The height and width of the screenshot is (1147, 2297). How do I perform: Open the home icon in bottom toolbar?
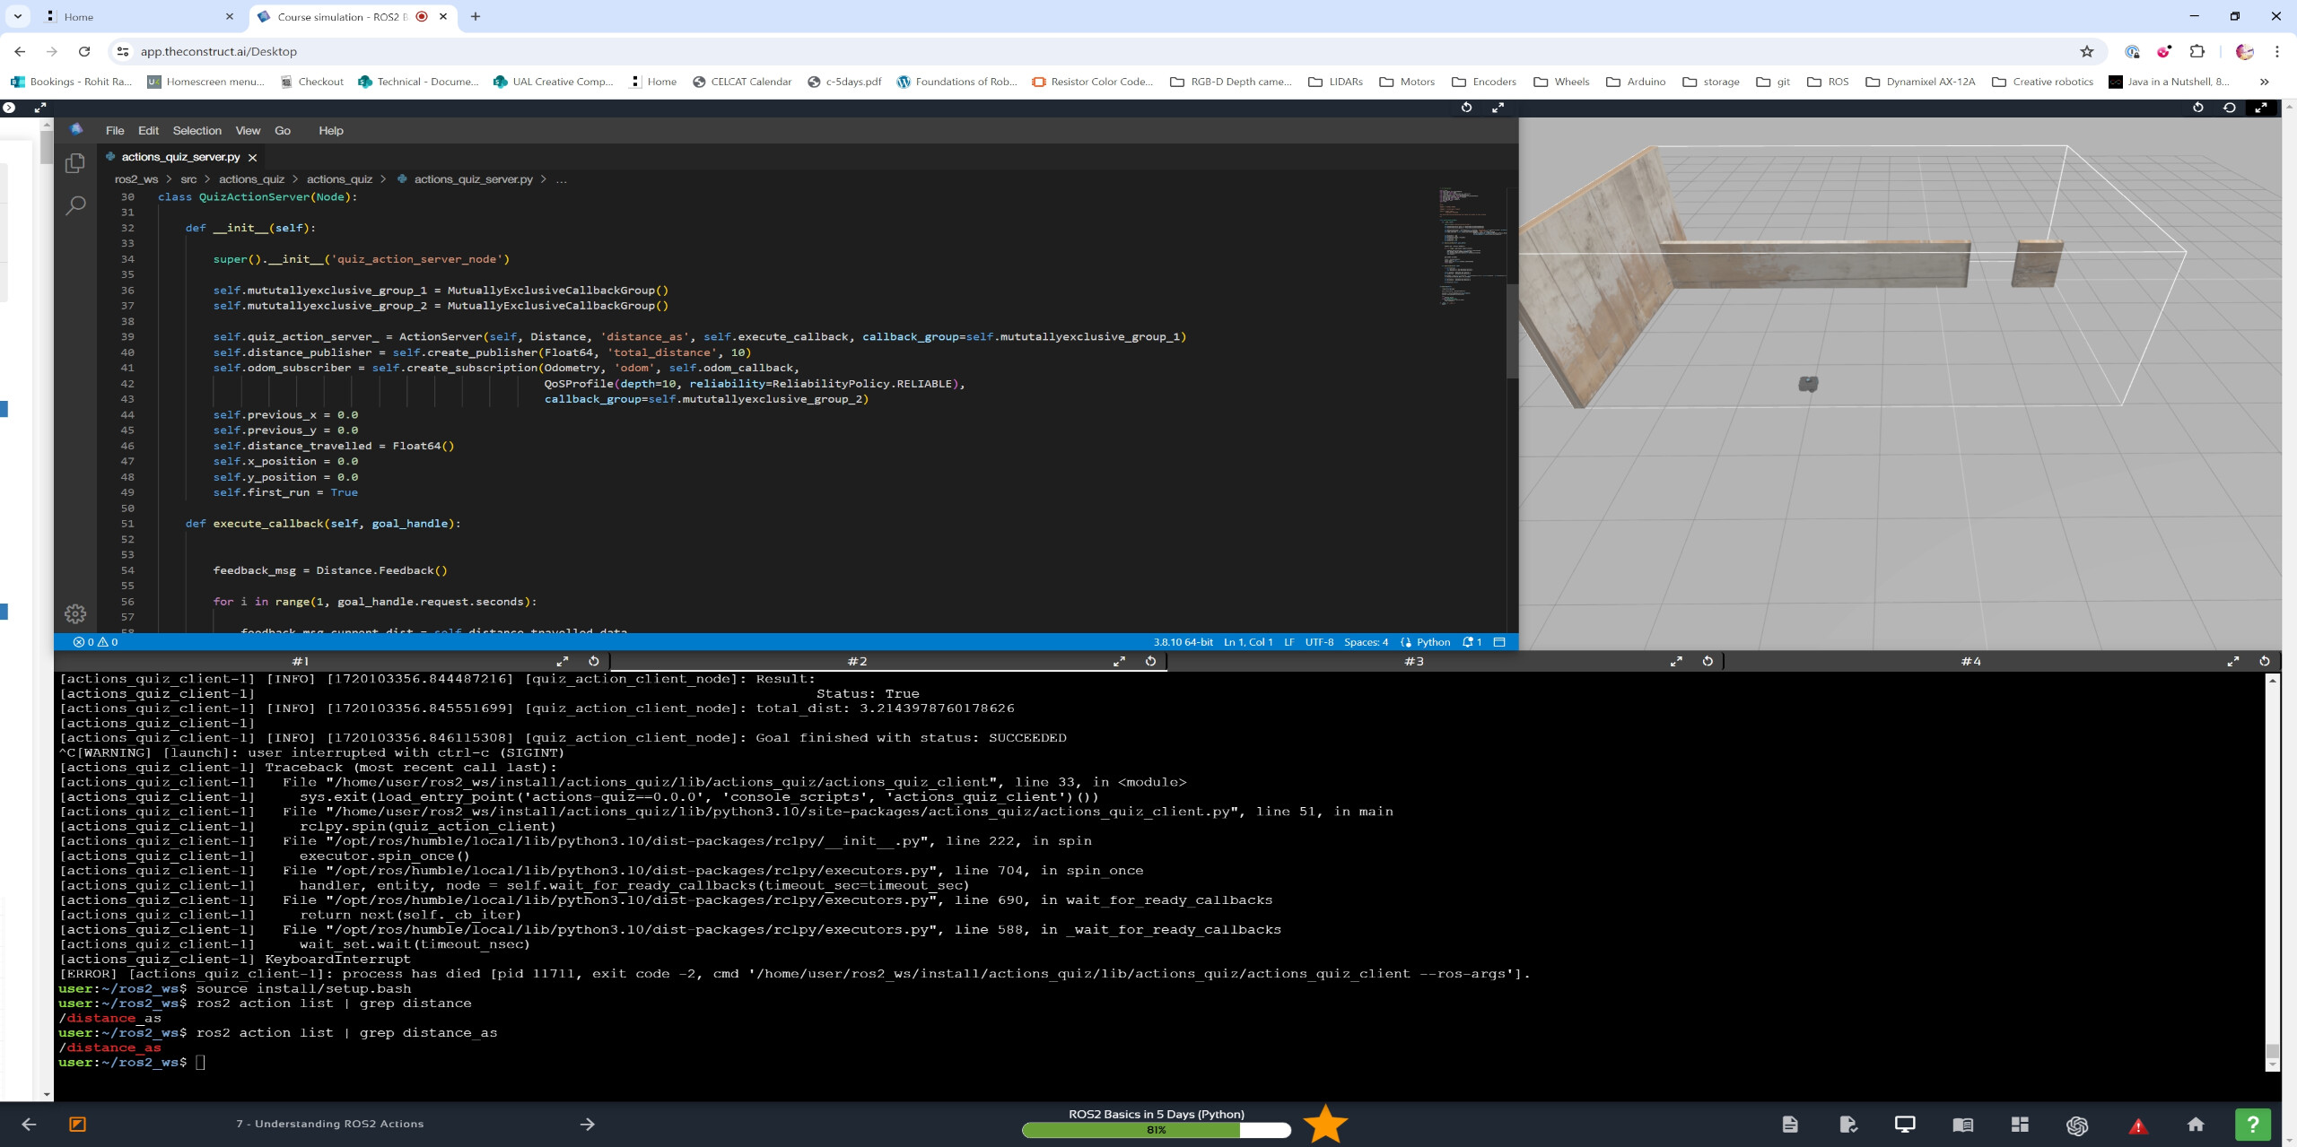point(2196,1125)
